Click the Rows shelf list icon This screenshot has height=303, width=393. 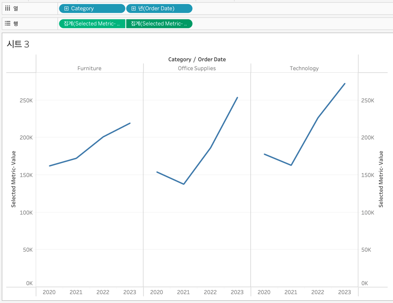tap(8, 23)
